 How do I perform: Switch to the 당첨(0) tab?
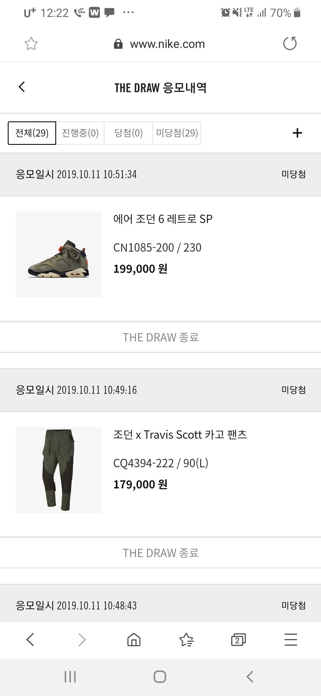[128, 133]
